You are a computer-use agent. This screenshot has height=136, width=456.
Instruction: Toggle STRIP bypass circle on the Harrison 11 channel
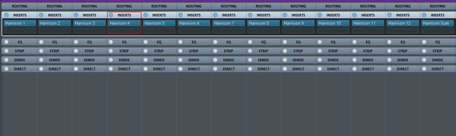click(355, 51)
